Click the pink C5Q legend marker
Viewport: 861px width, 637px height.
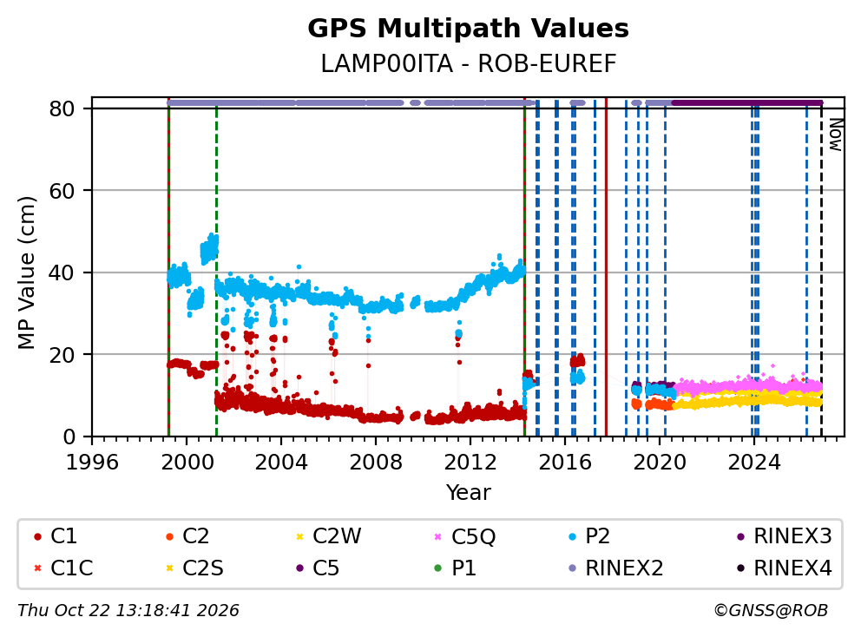437,536
